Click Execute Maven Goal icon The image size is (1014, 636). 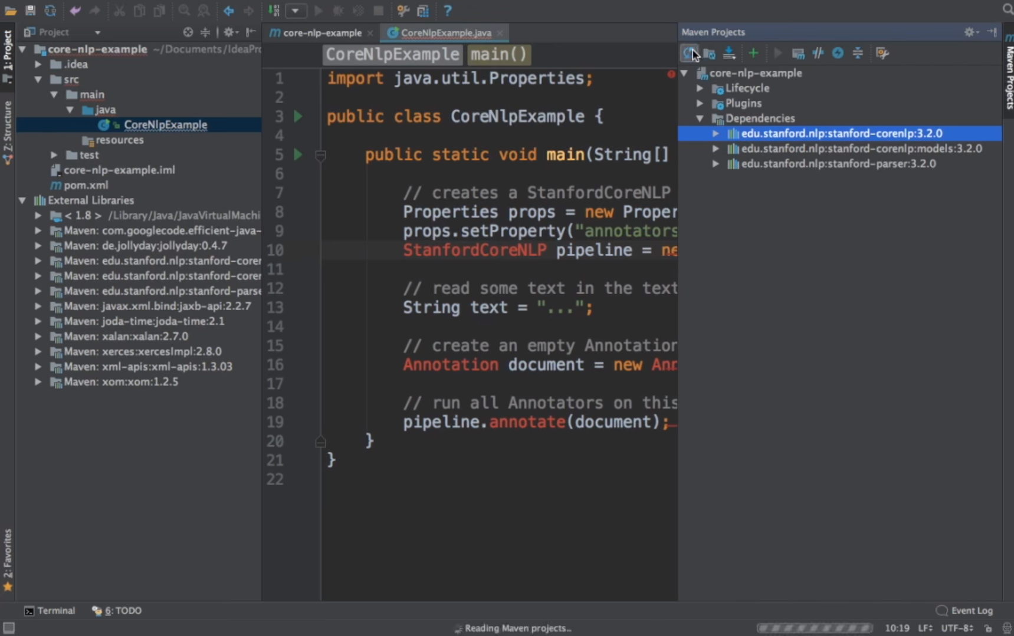click(798, 53)
